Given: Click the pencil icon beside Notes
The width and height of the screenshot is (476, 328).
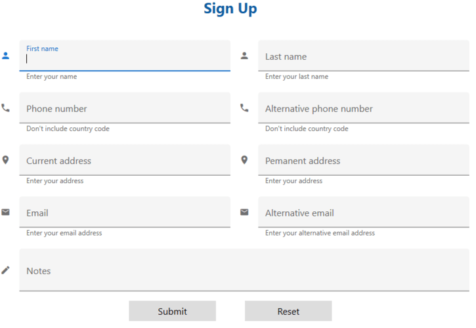Looking at the screenshot, I should (5, 270).
